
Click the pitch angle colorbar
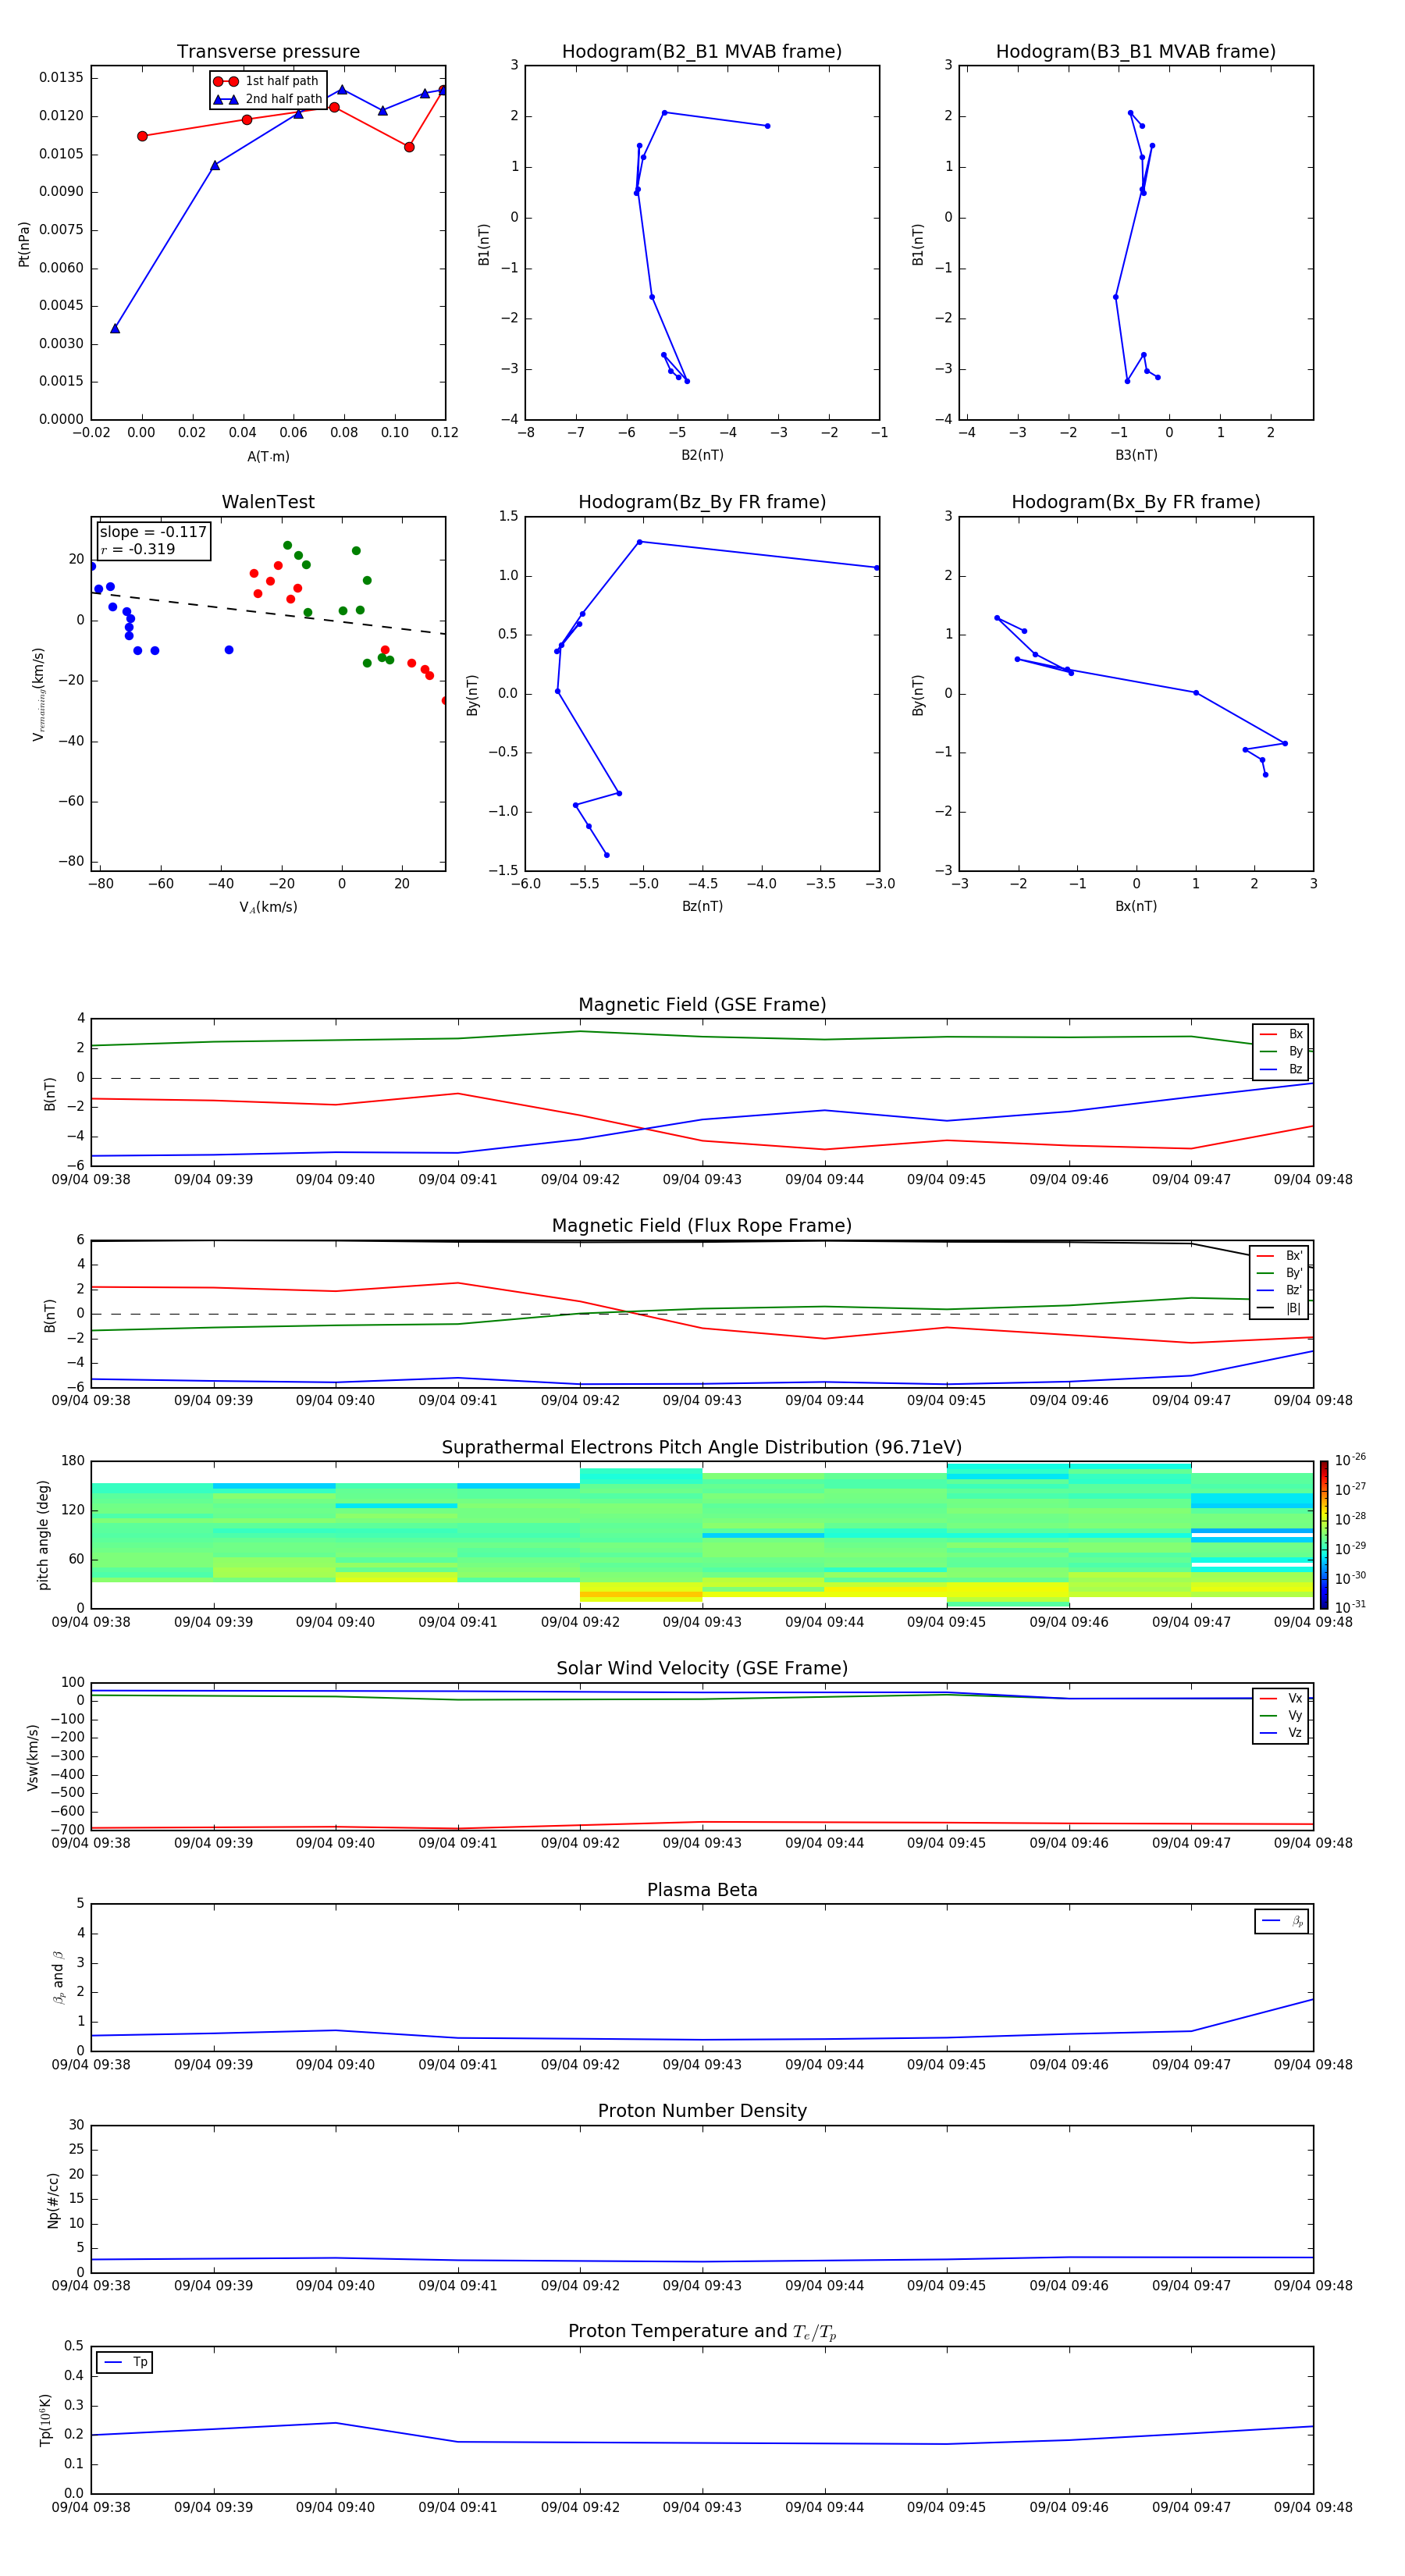click(1324, 1534)
